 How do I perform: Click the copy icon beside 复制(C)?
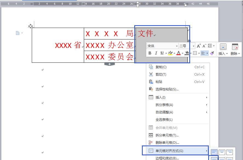pyautogui.click(x=151, y=67)
